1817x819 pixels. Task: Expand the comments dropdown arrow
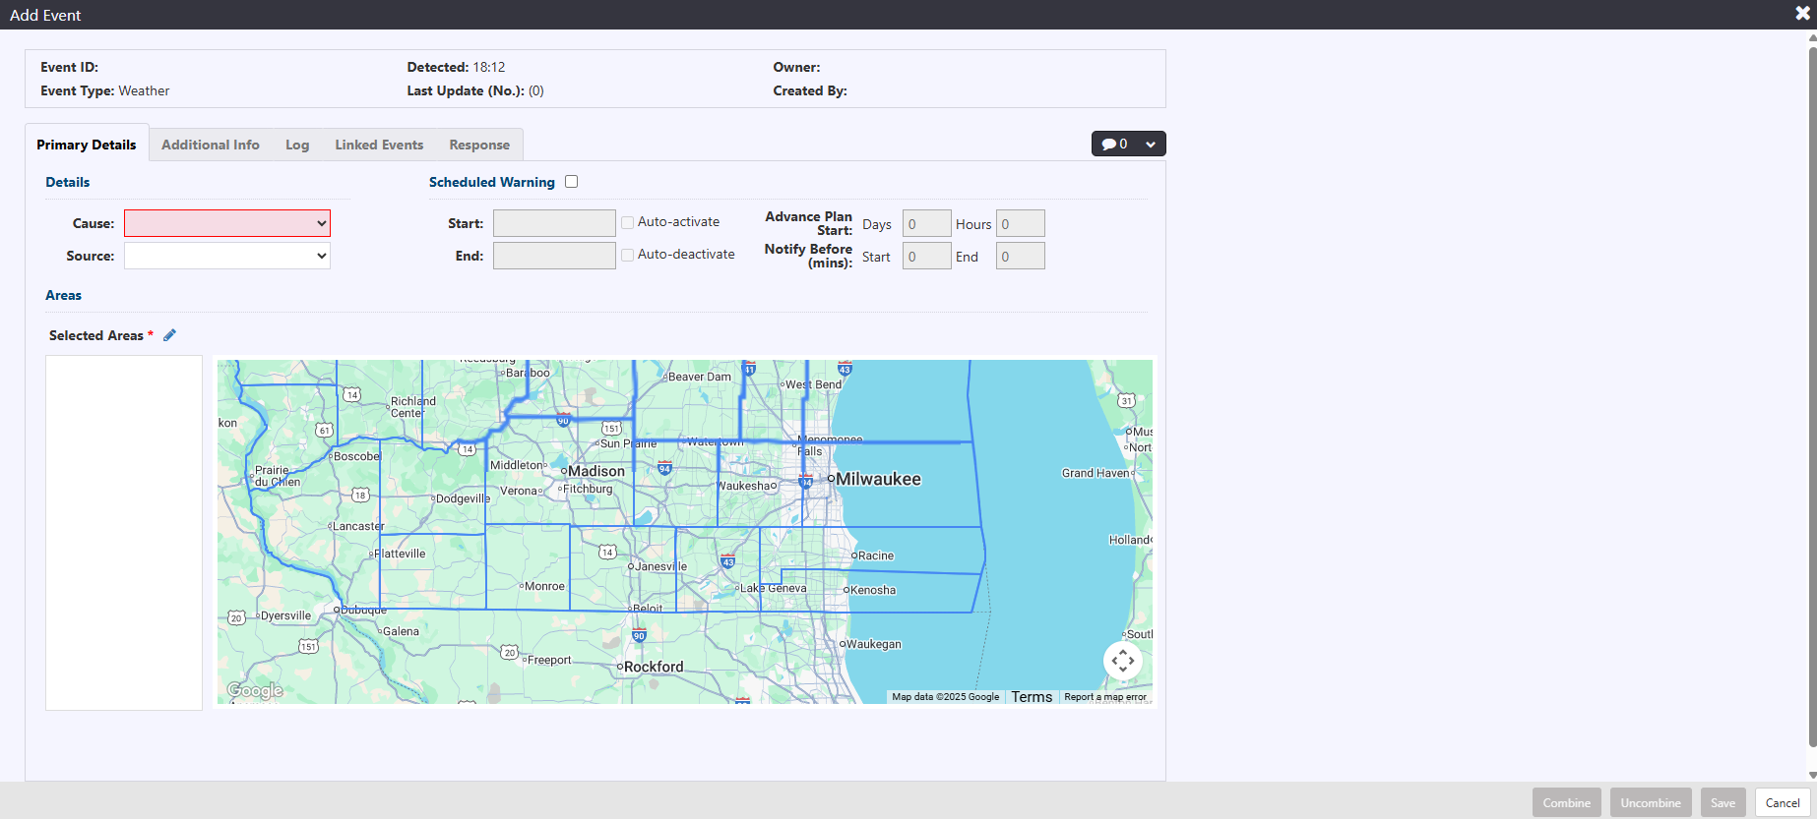click(1150, 145)
